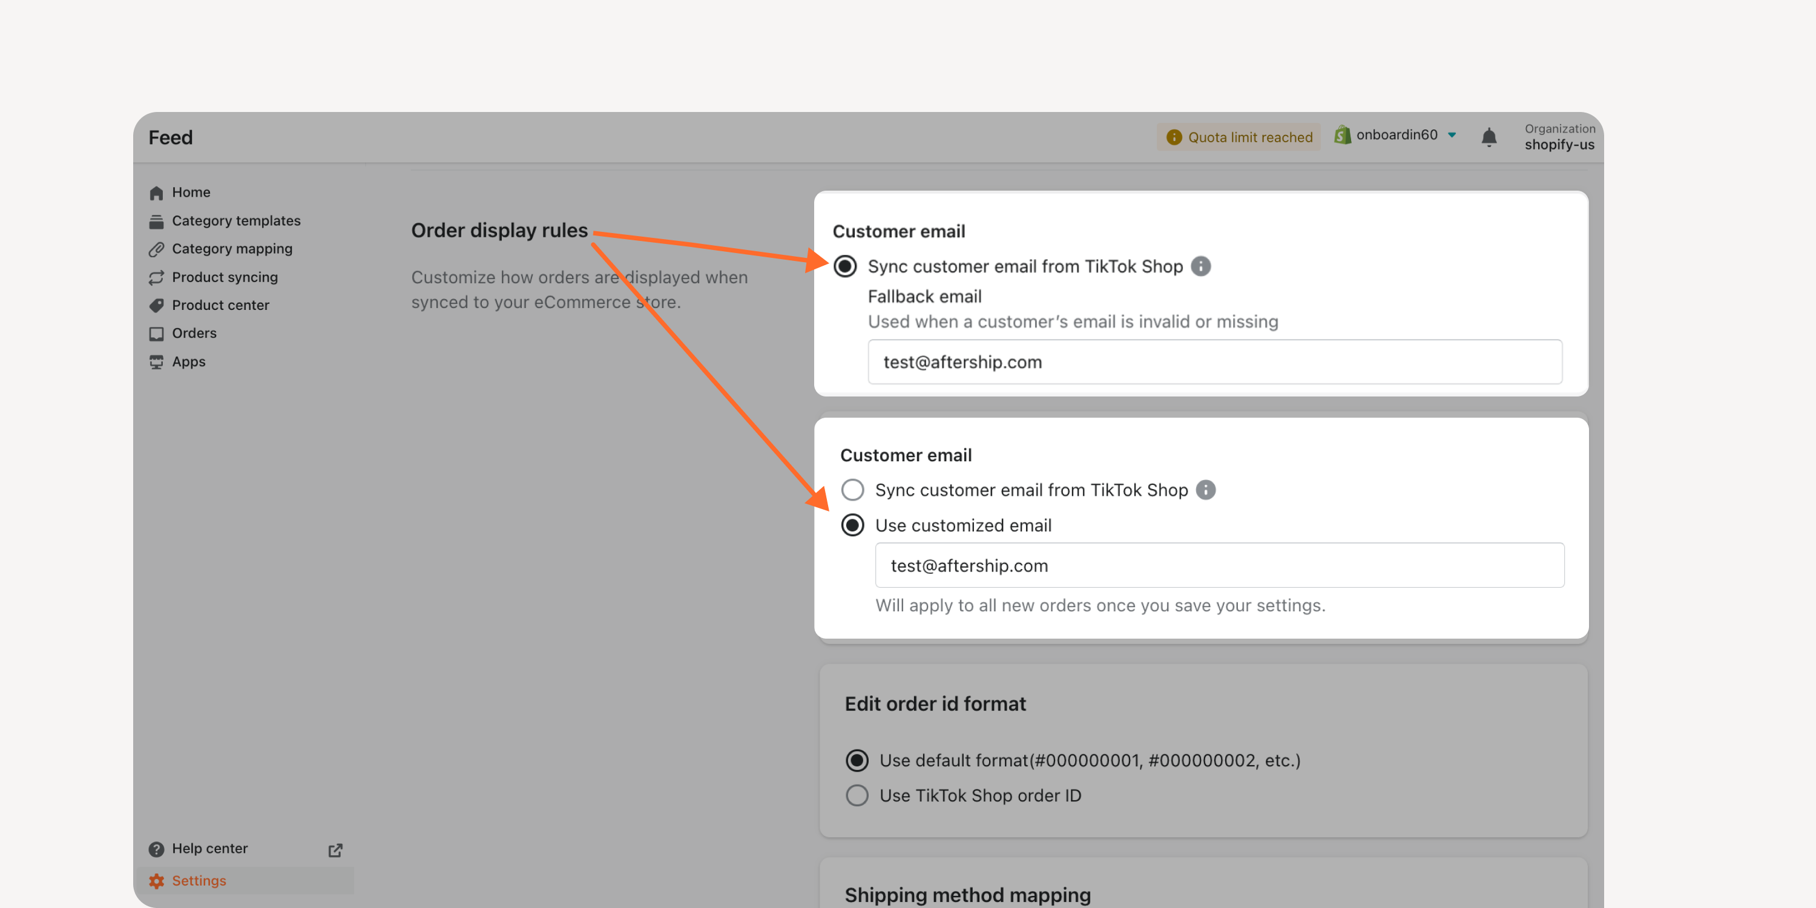This screenshot has height=908, width=1816.
Task: Click the 'Fallback email' label
Action: [924, 297]
